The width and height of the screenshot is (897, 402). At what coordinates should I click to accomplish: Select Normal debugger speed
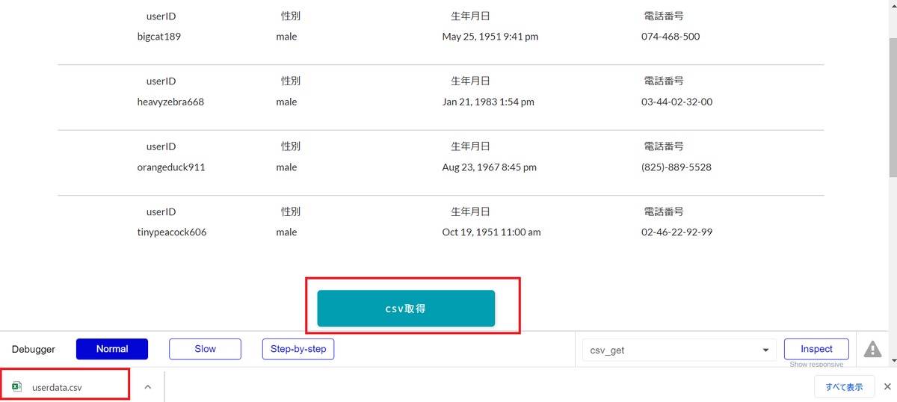click(112, 349)
